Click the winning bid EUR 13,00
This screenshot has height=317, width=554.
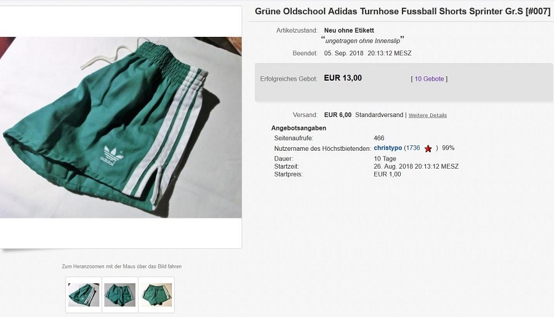[x=343, y=78]
